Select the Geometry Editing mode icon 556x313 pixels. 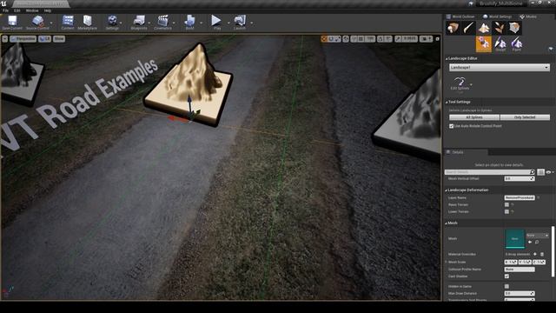click(x=514, y=28)
